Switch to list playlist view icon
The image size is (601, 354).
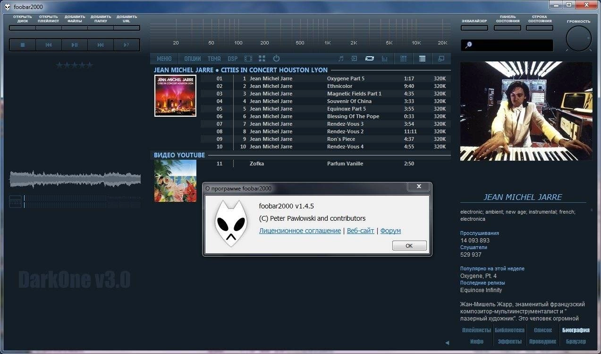[422, 59]
